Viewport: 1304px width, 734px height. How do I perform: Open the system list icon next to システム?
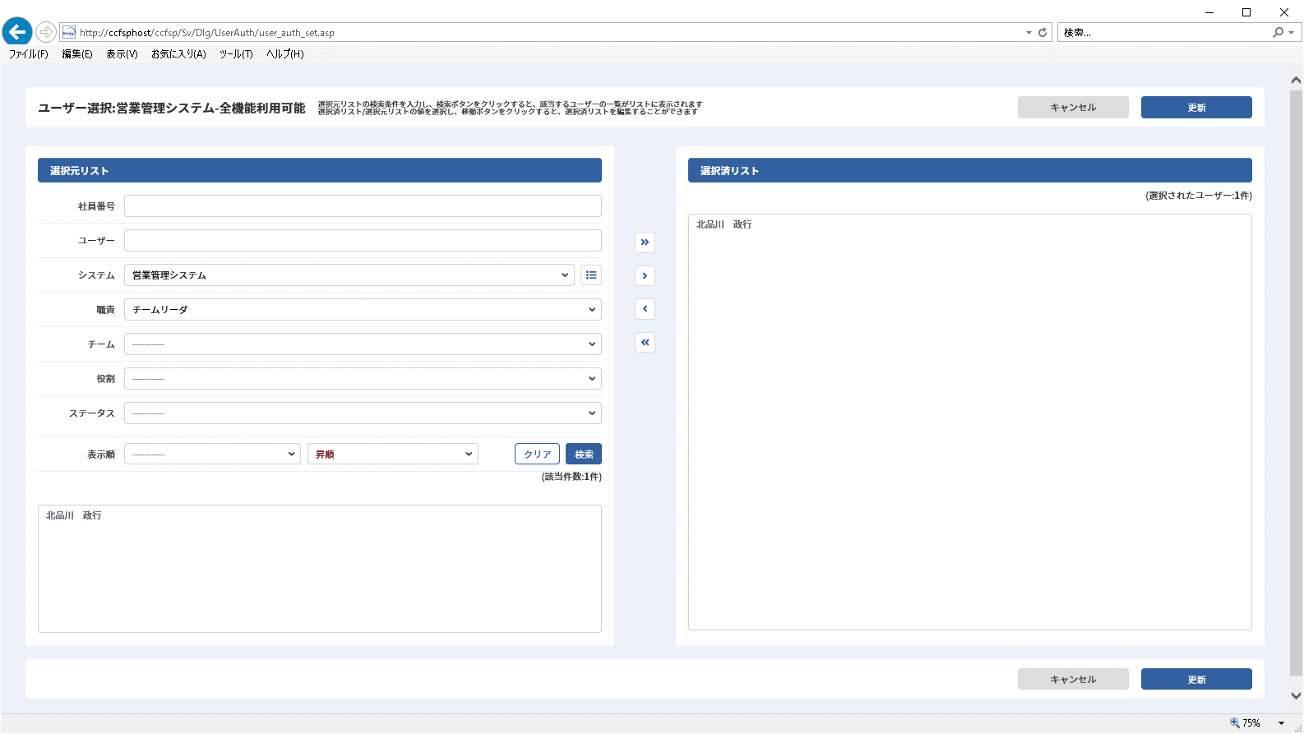pos(591,275)
